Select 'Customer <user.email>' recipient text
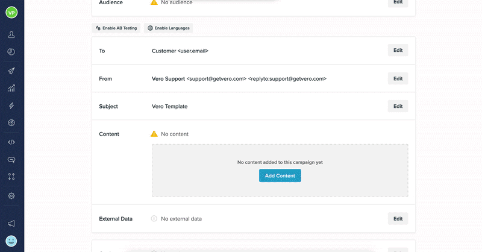Viewport: 482px width, 252px height. click(x=180, y=51)
